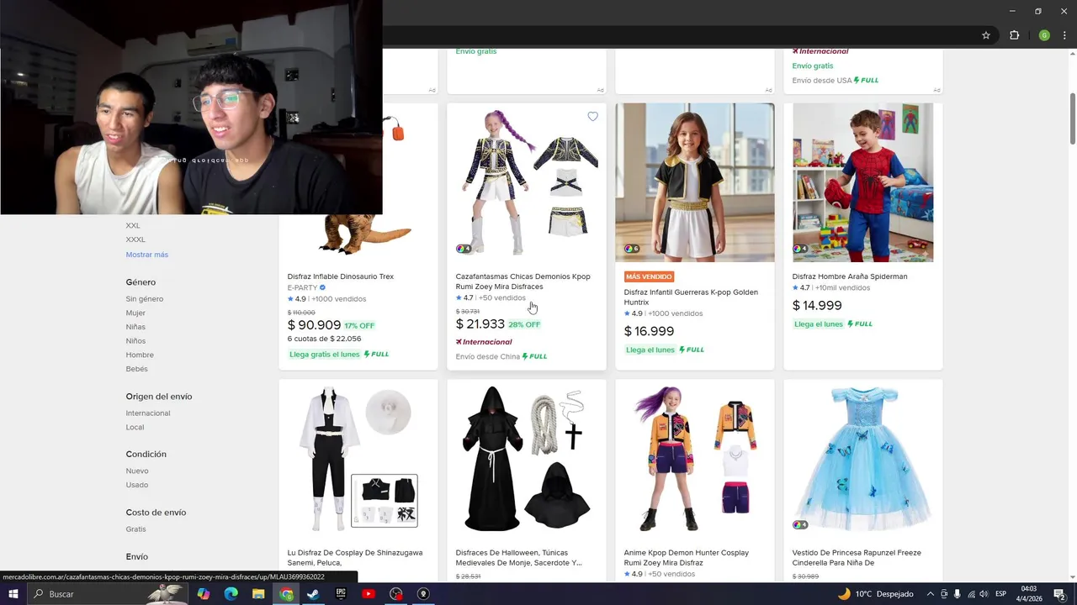Filter condition by Usado
The height and width of the screenshot is (605, 1077).
(137, 485)
